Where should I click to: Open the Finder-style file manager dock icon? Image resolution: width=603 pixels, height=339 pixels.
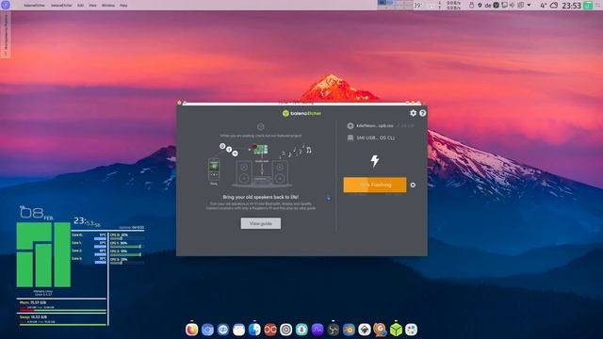pyautogui.click(x=254, y=330)
